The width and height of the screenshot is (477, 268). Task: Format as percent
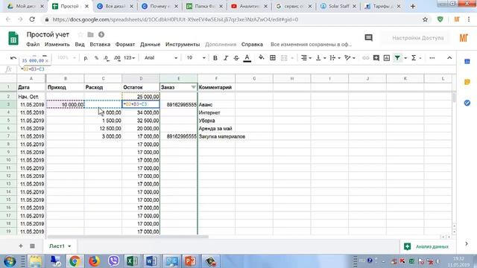[96, 58]
